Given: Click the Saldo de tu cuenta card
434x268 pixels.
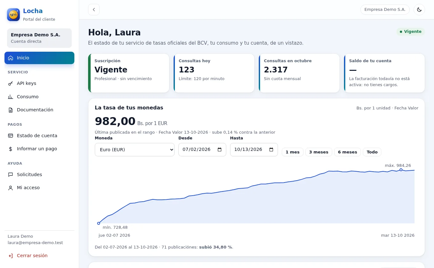Looking at the screenshot, I should coord(384,73).
